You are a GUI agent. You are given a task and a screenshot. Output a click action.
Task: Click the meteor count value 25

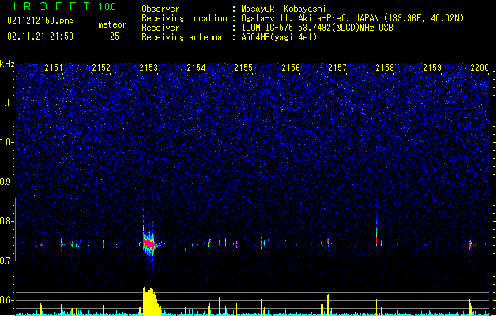tap(115, 36)
